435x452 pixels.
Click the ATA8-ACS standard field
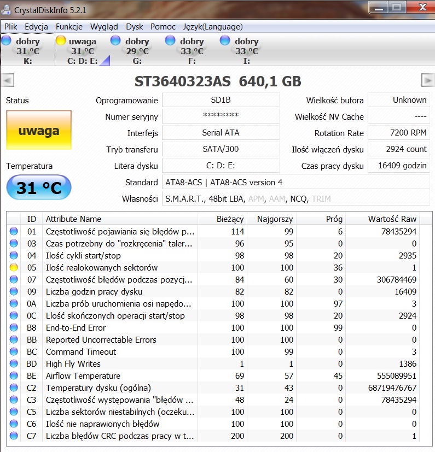tap(296, 183)
